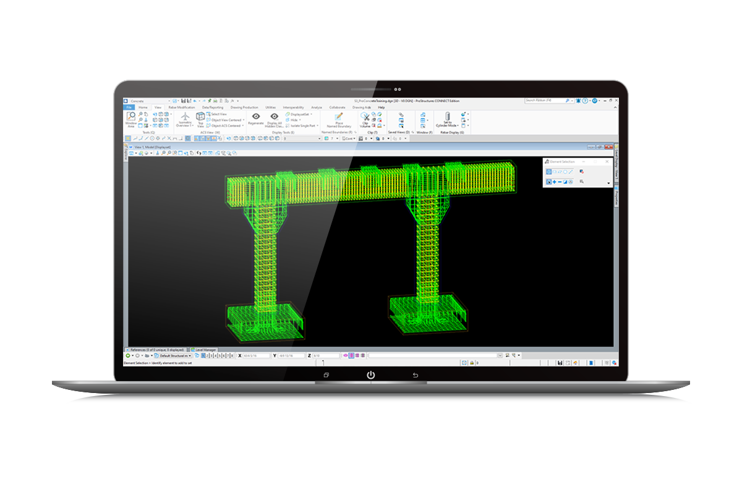Open the Drawing Production ribbon tab
Image resolution: width=742 pixels, height=482 pixels.
[244, 108]
